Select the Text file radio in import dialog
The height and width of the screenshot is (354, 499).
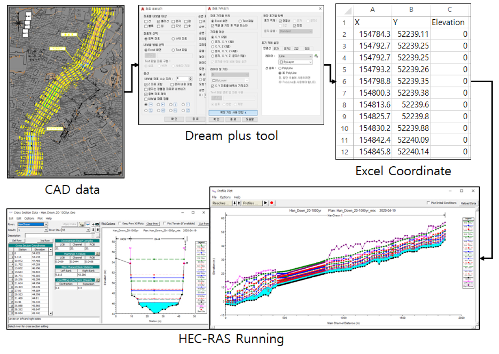coord(240,20)
